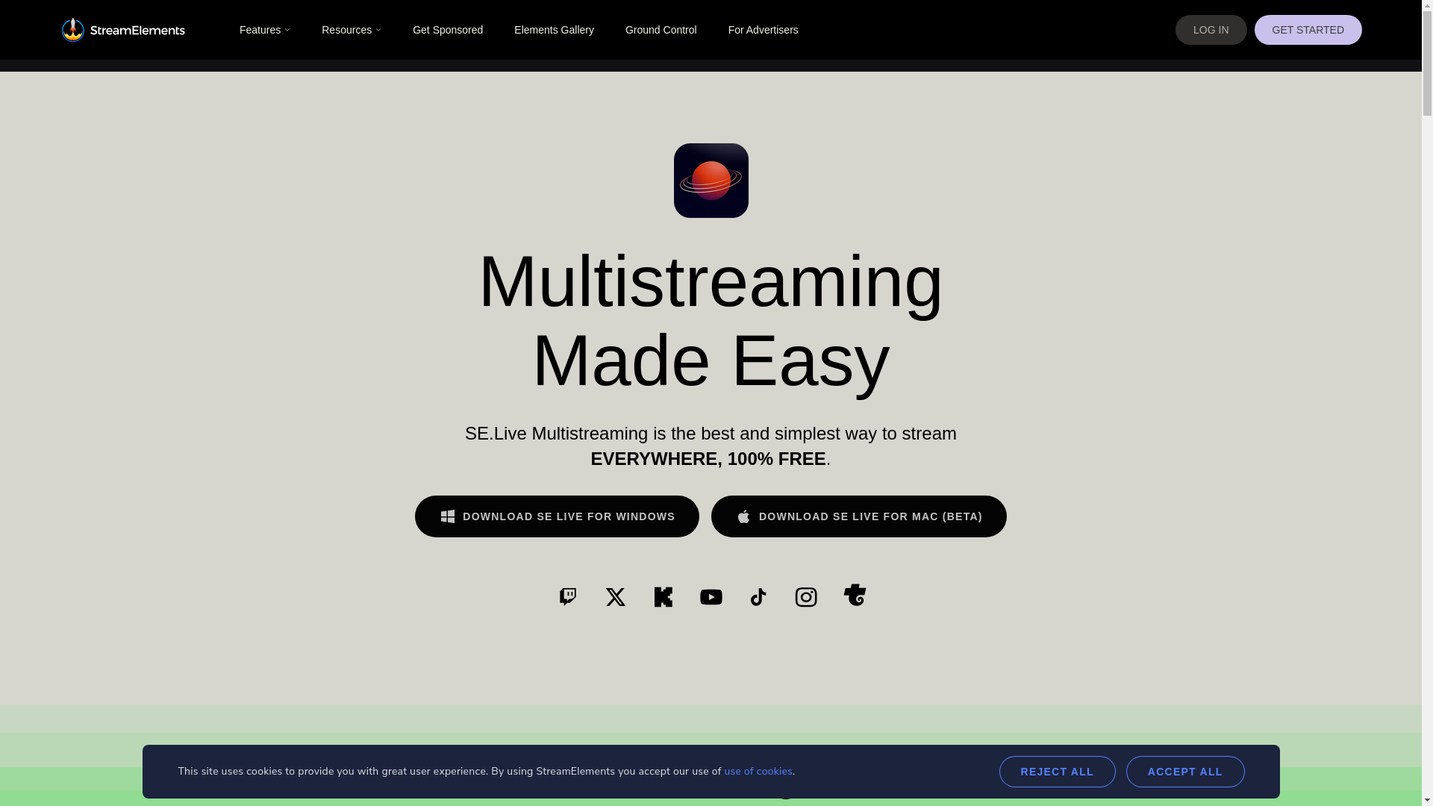This screenshot has height=806, width=1433.
Task: Accept all cookies
Action: 1185,772
